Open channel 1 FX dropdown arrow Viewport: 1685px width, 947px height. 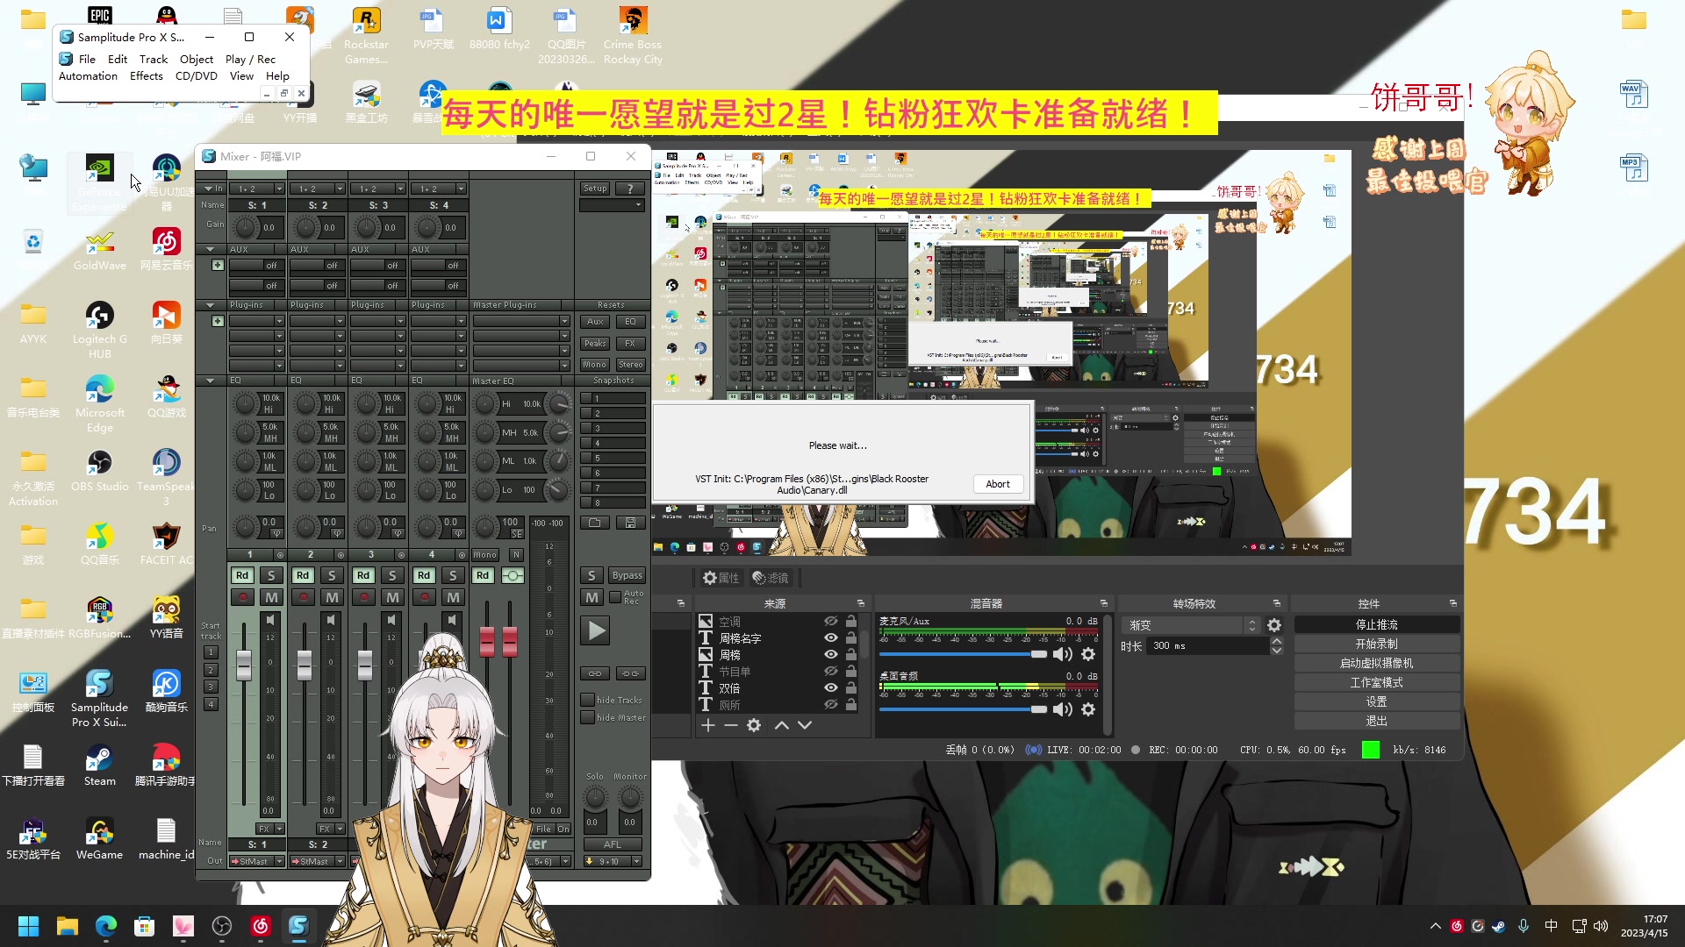pos(279,829)
